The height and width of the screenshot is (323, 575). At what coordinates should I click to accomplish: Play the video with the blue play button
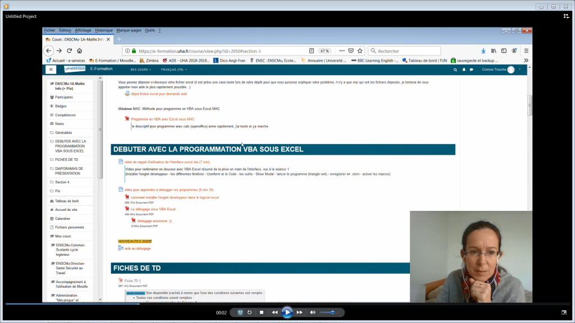287,312
